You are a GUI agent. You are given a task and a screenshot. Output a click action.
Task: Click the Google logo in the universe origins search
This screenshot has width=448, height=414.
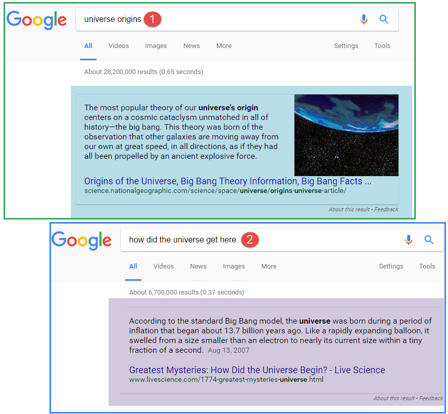(x=37, y=20)
